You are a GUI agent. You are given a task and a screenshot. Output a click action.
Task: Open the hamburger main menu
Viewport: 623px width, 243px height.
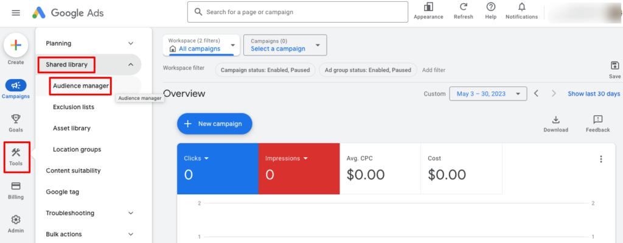tap(16, 13)
